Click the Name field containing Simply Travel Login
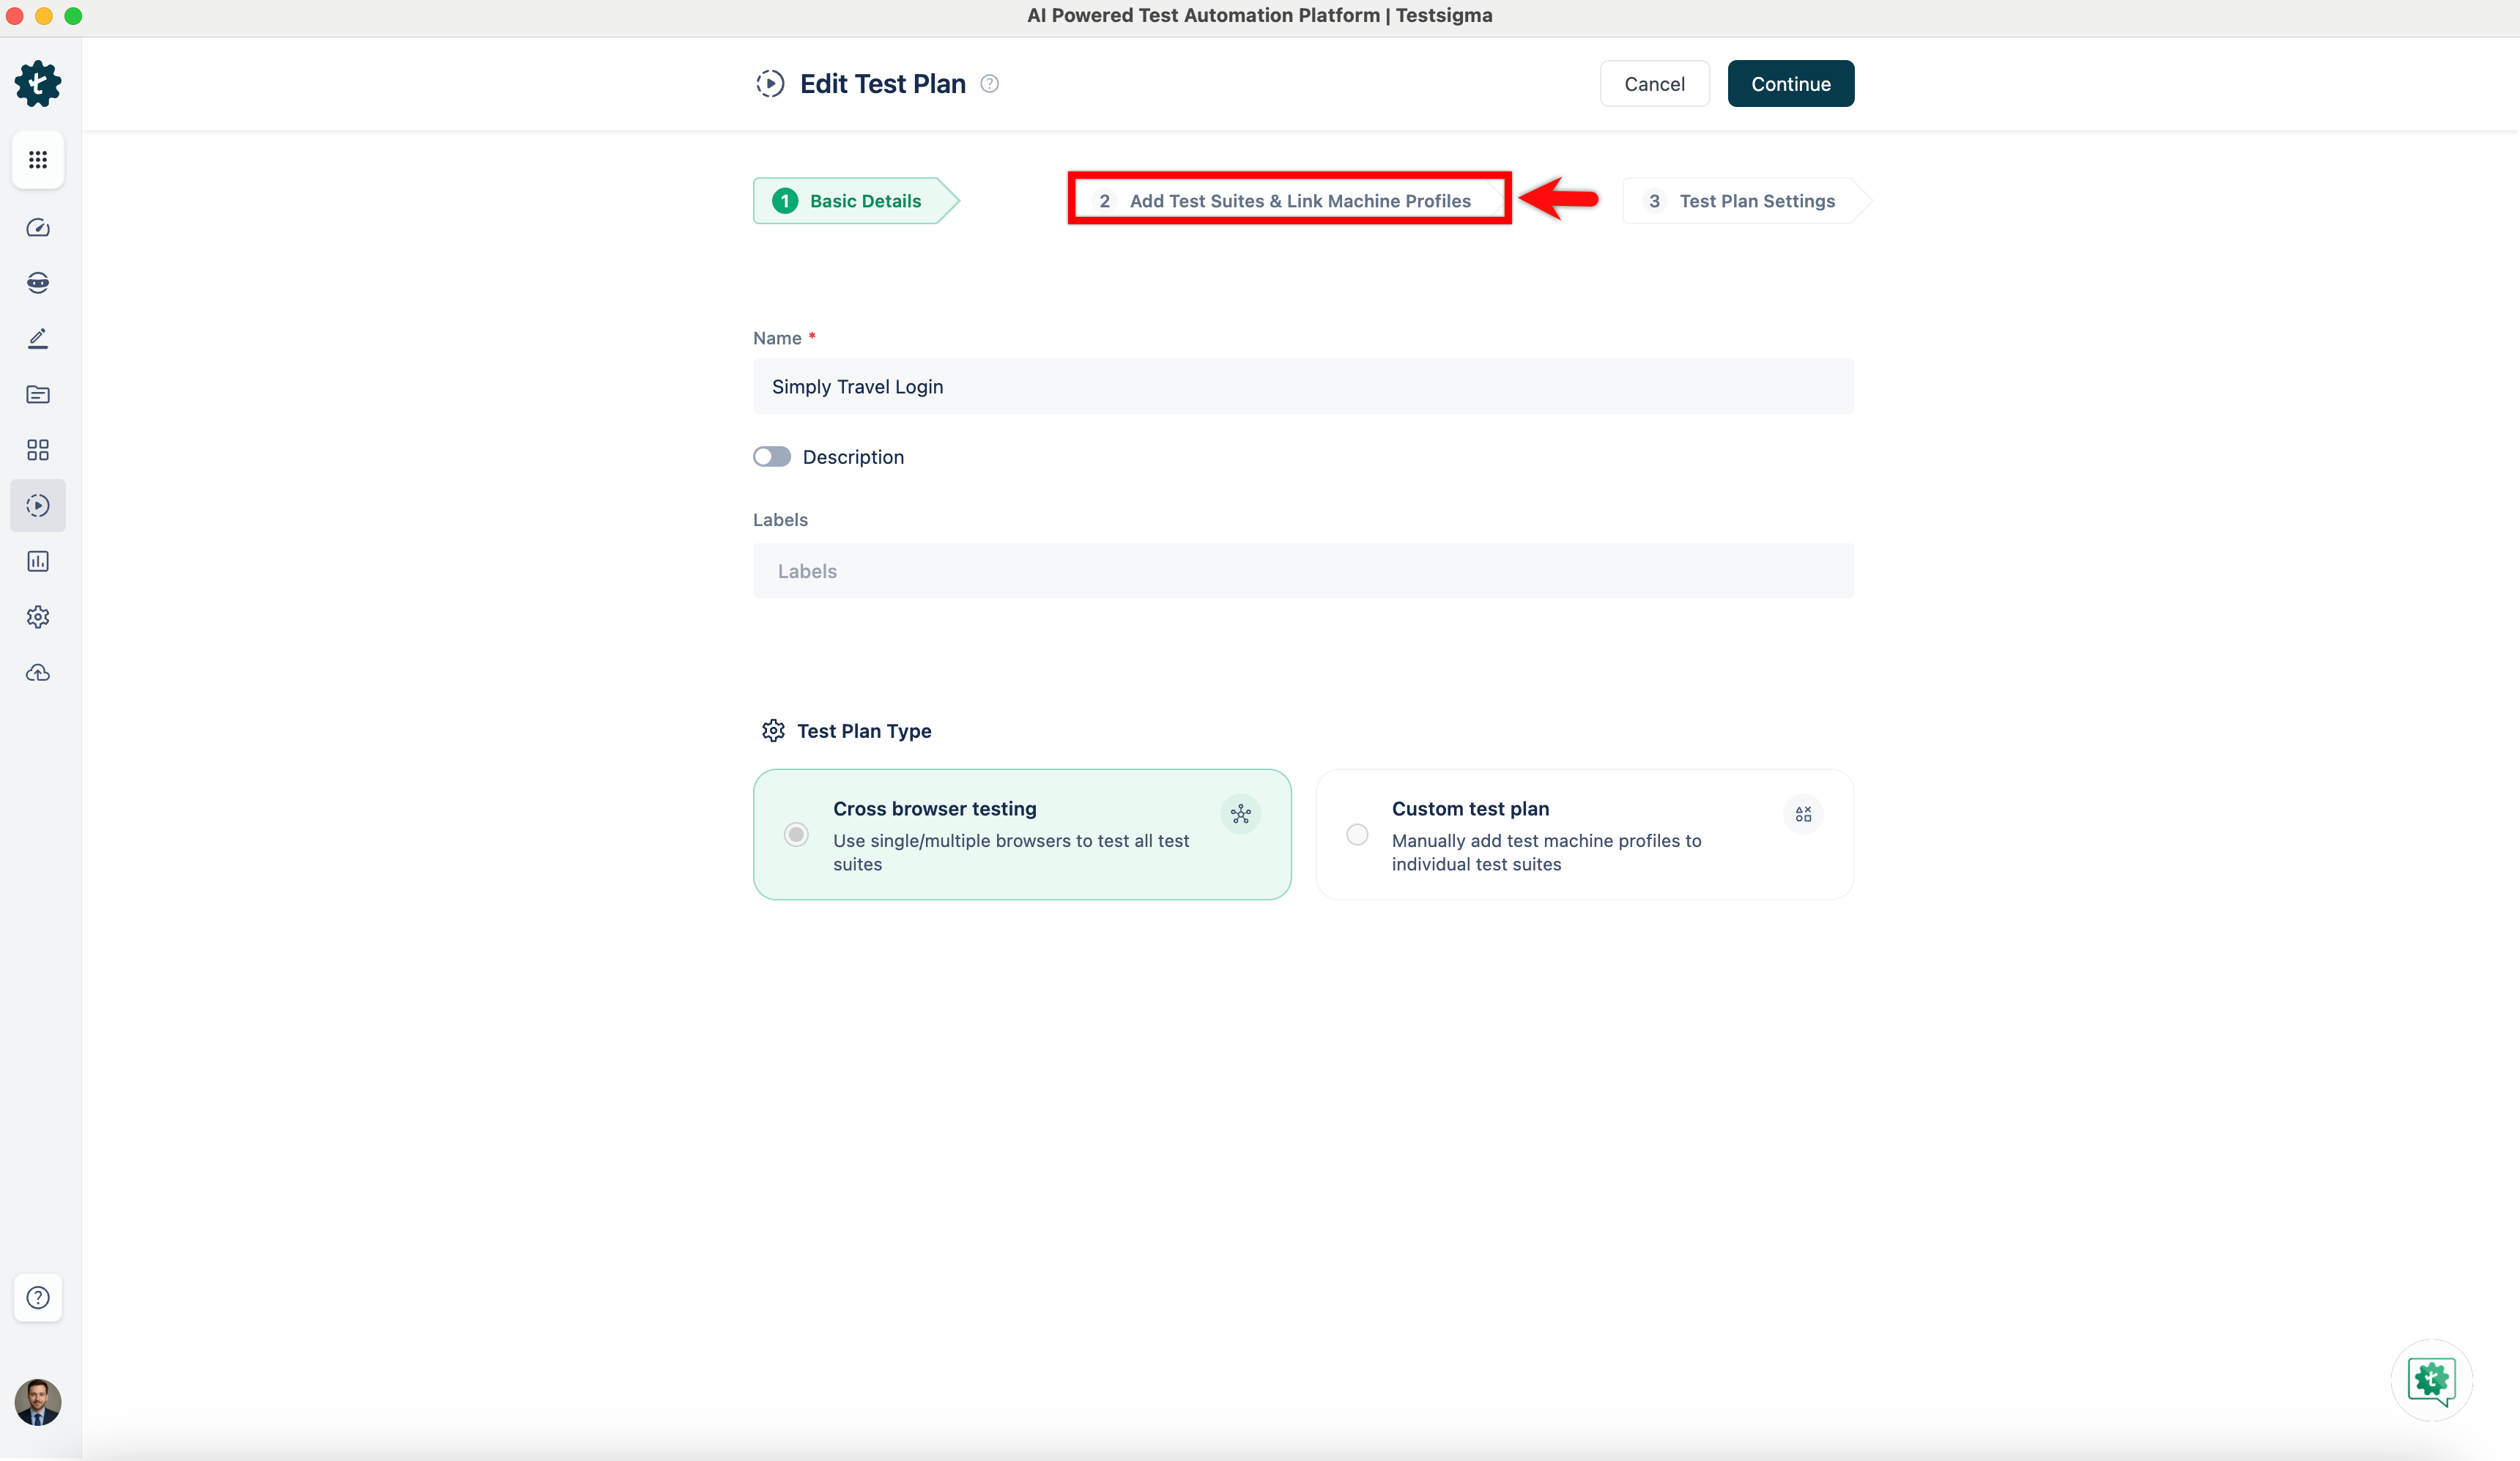Image resolution: width=2520 pixels, height=1461 pixels. 1302,387
